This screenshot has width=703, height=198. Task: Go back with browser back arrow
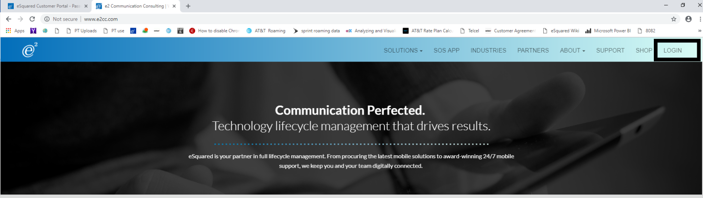[x=8, y=19]
